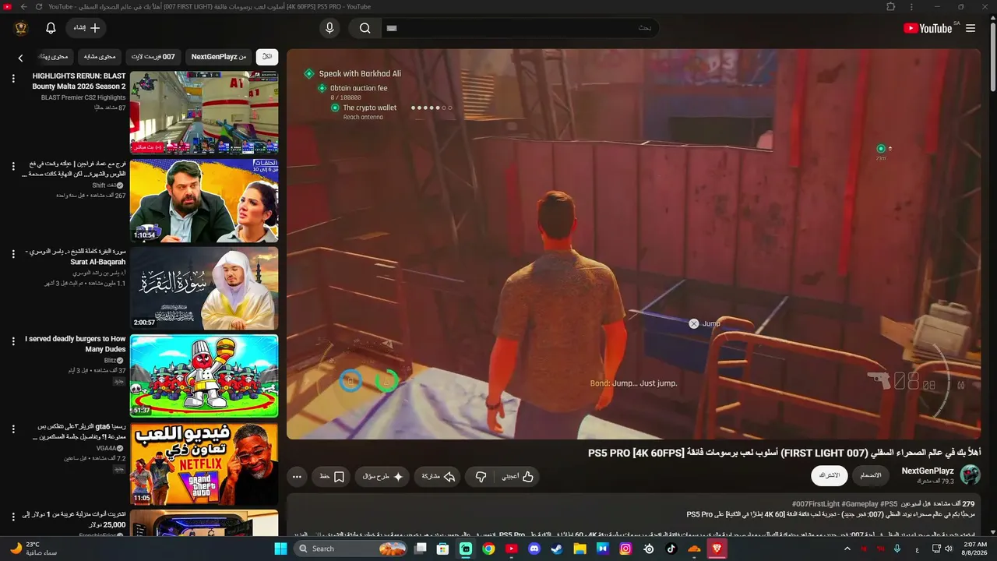Open Discord from the taskbar

coord(534,549)
